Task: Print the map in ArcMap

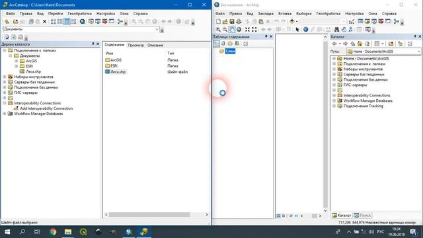Action: coord(239,22)
